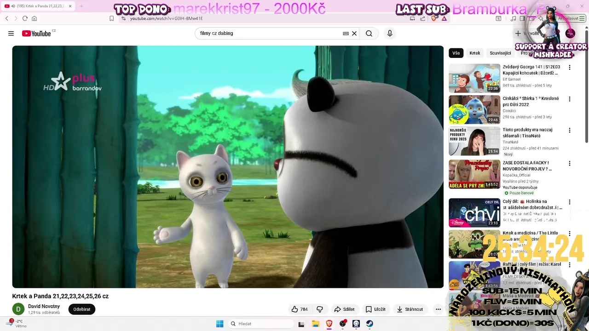Open Prezidentský Projev video thumbnail
The image size is (589, 331).
(x=474, y=174)
